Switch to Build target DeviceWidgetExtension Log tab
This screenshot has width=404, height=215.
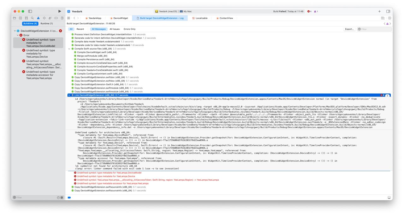[x=160, y=18]
